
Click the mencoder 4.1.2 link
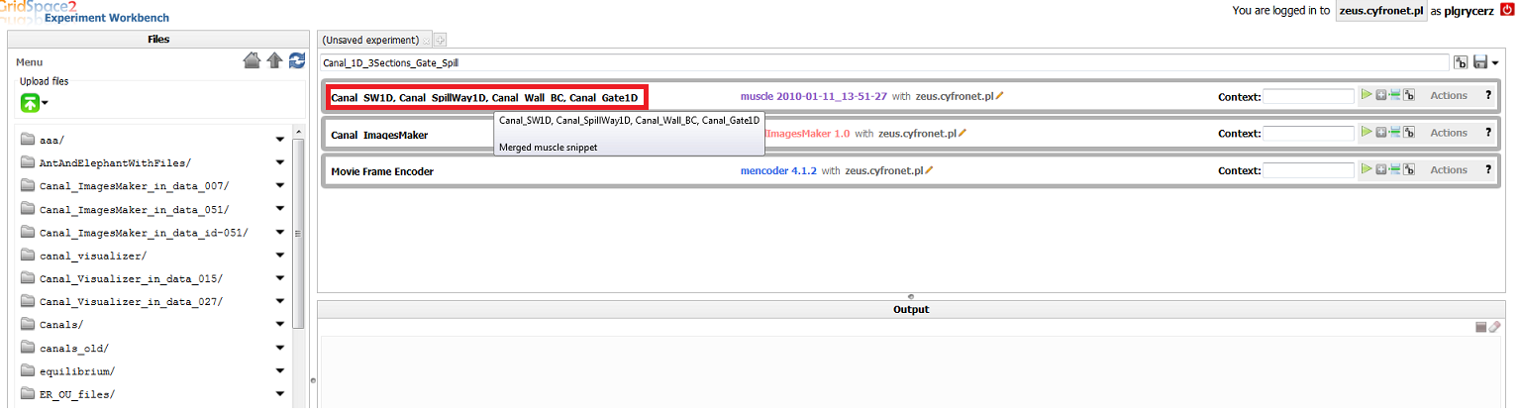click(778, 170)
